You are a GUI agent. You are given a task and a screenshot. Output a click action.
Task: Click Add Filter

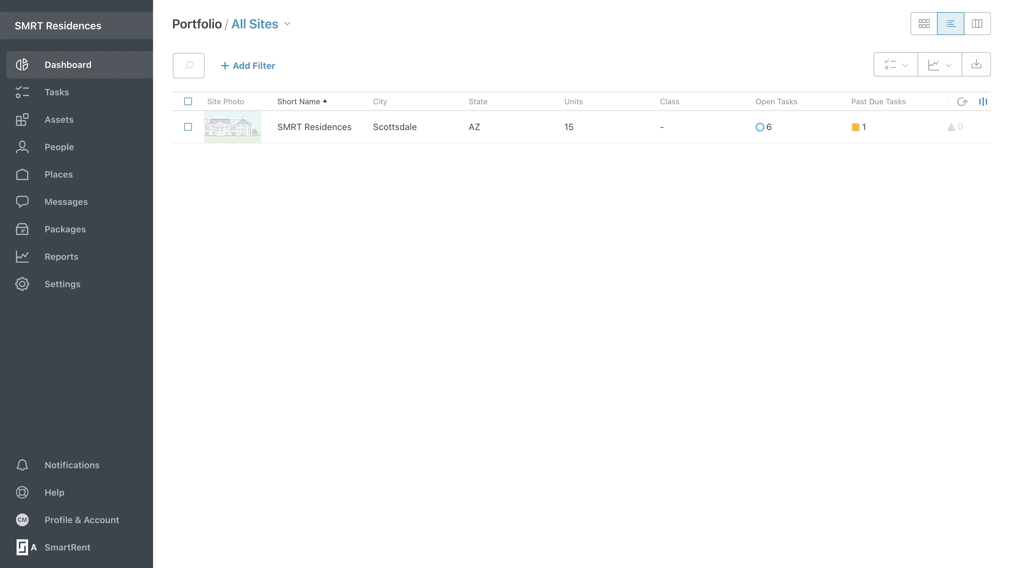click(x=248, y=65)
